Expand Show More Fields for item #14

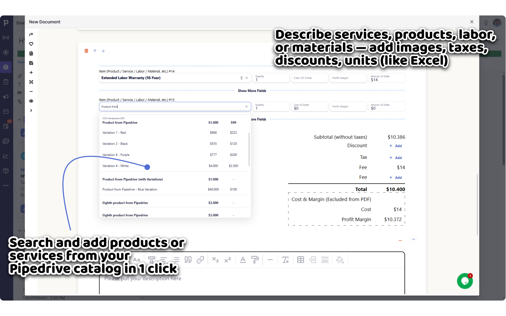pyautogui.click(x=252, y=91)
